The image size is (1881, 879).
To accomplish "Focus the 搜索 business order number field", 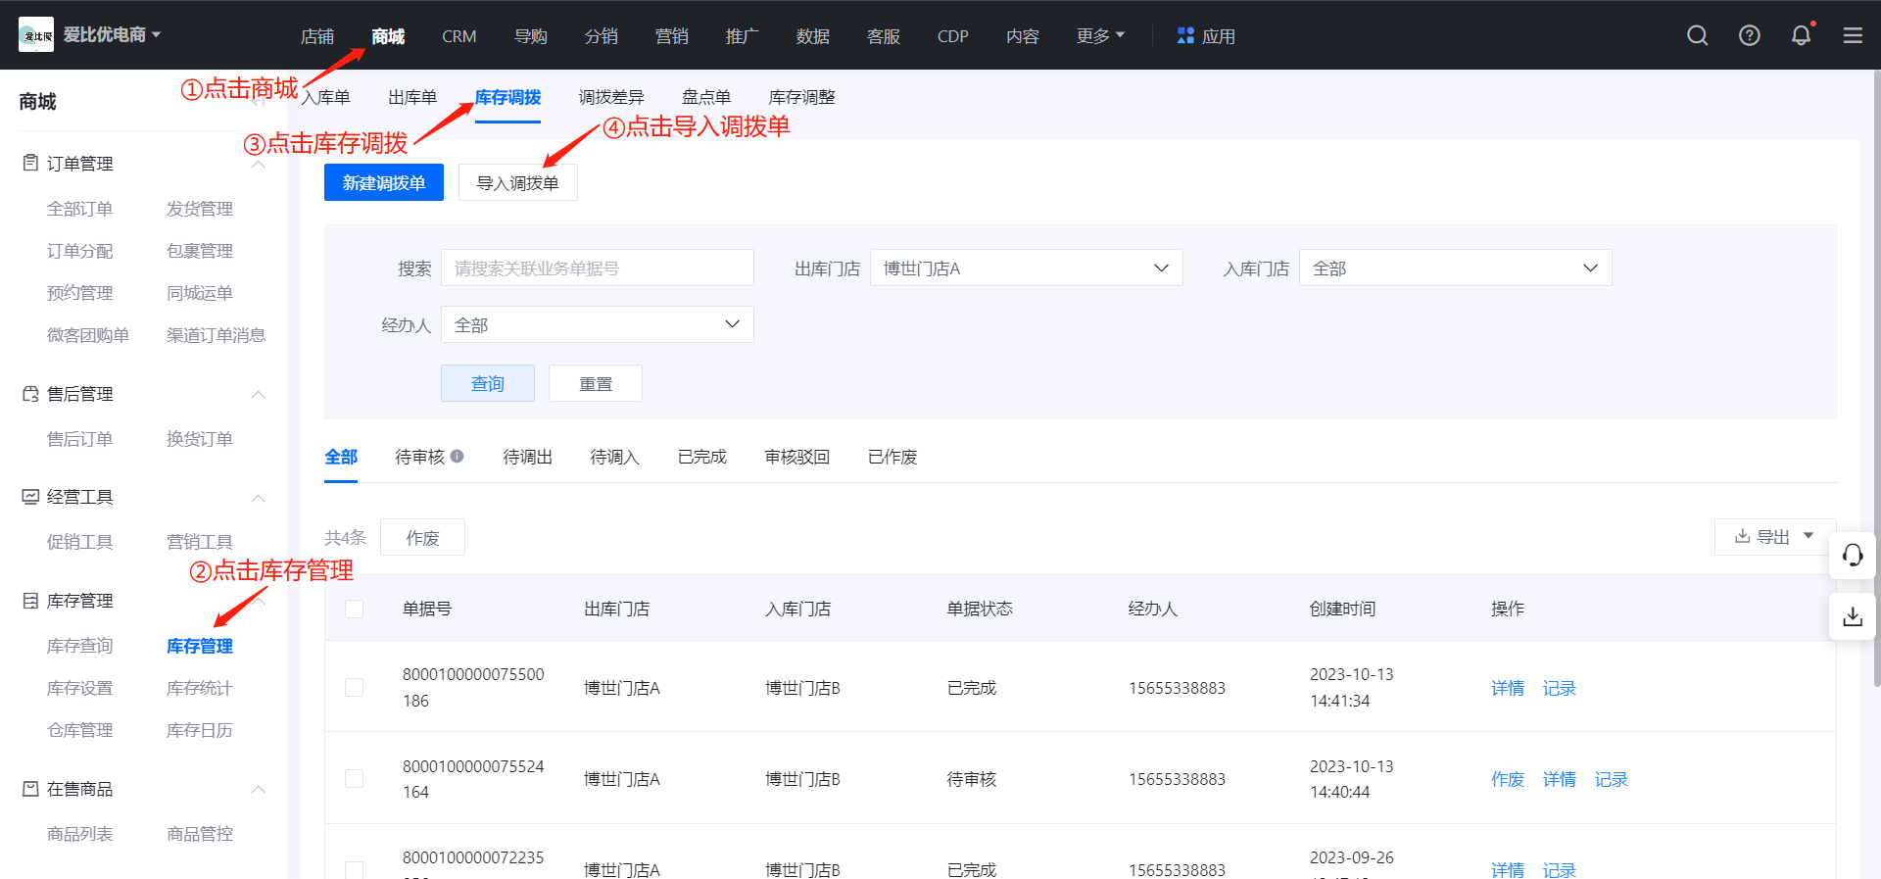I will click(x=597, y=268).
